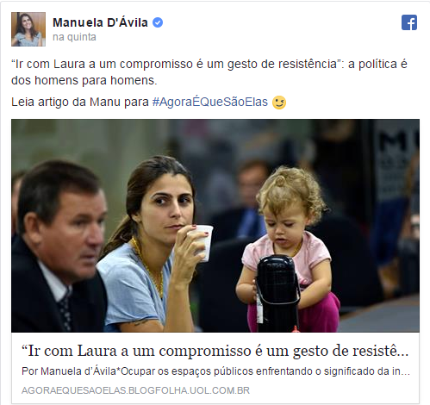Image resolution: width=430 pixels, height=405 pixels.
Task: Open the Manuela D'Ávila page name link
Action: pyautogui.click(x=100, y=22)
